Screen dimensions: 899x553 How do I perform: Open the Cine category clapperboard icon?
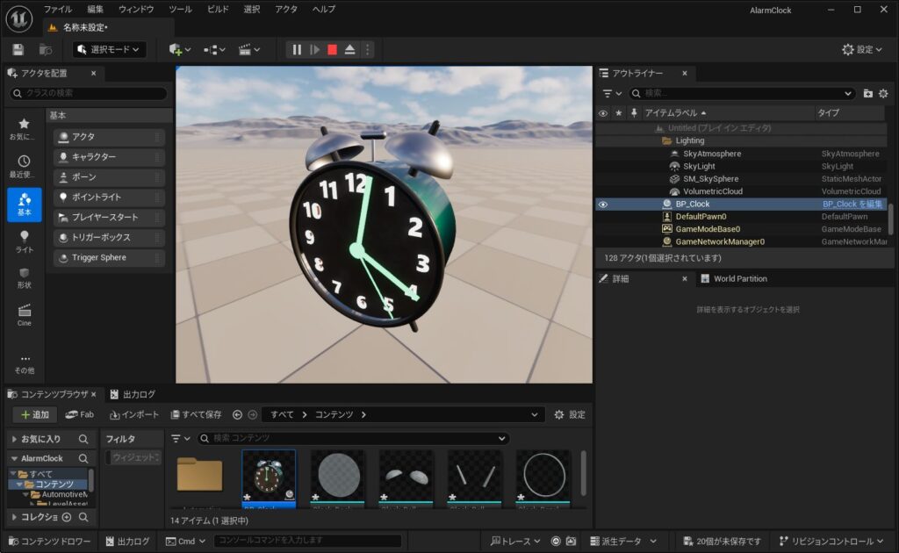[x=25, y=314]
